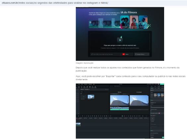Click the 'Clique para carregar' upload text
The height and width of the screenshot is (140, 187).
click(120, 45)
